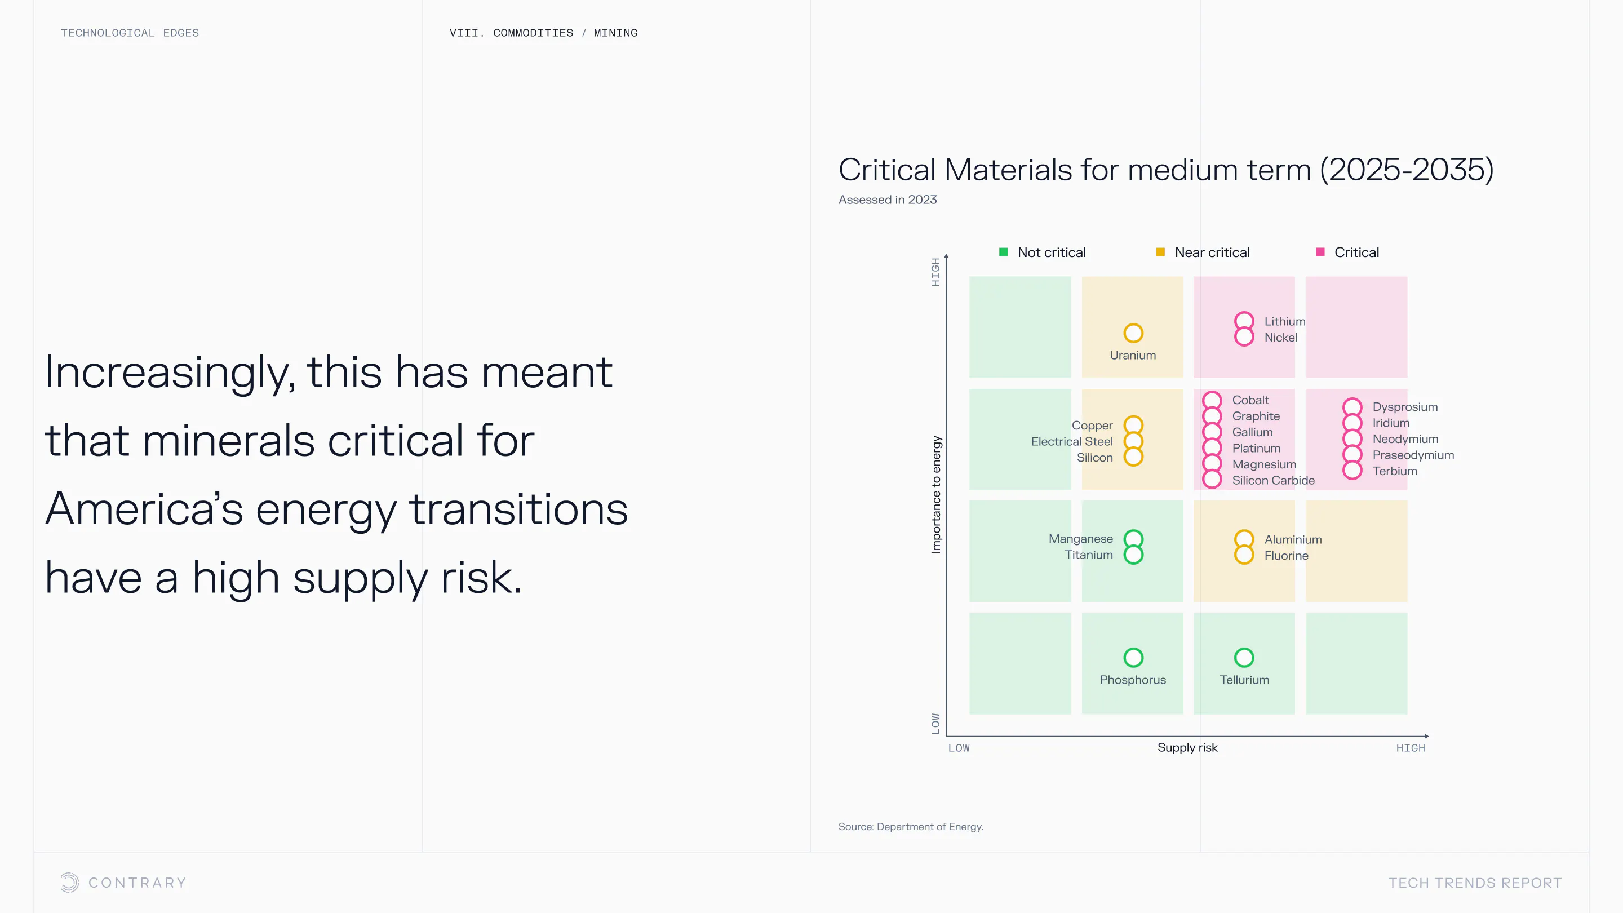The image size is (1623, 913).
Task: Click the Uranium circle marker
Action: point(1133,333)
